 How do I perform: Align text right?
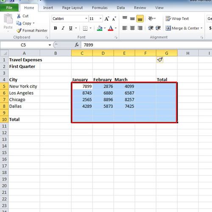(x=140, y=28)
